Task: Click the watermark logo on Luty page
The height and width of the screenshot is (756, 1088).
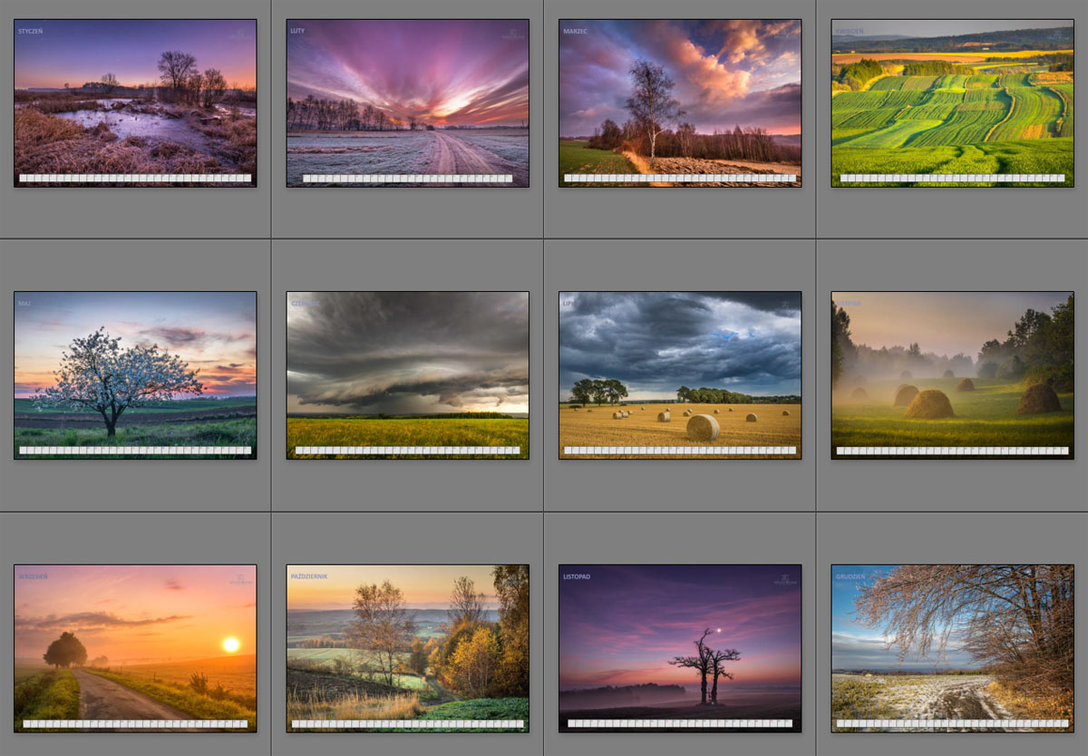Action: pyautogui.click(x=512, y=34)
